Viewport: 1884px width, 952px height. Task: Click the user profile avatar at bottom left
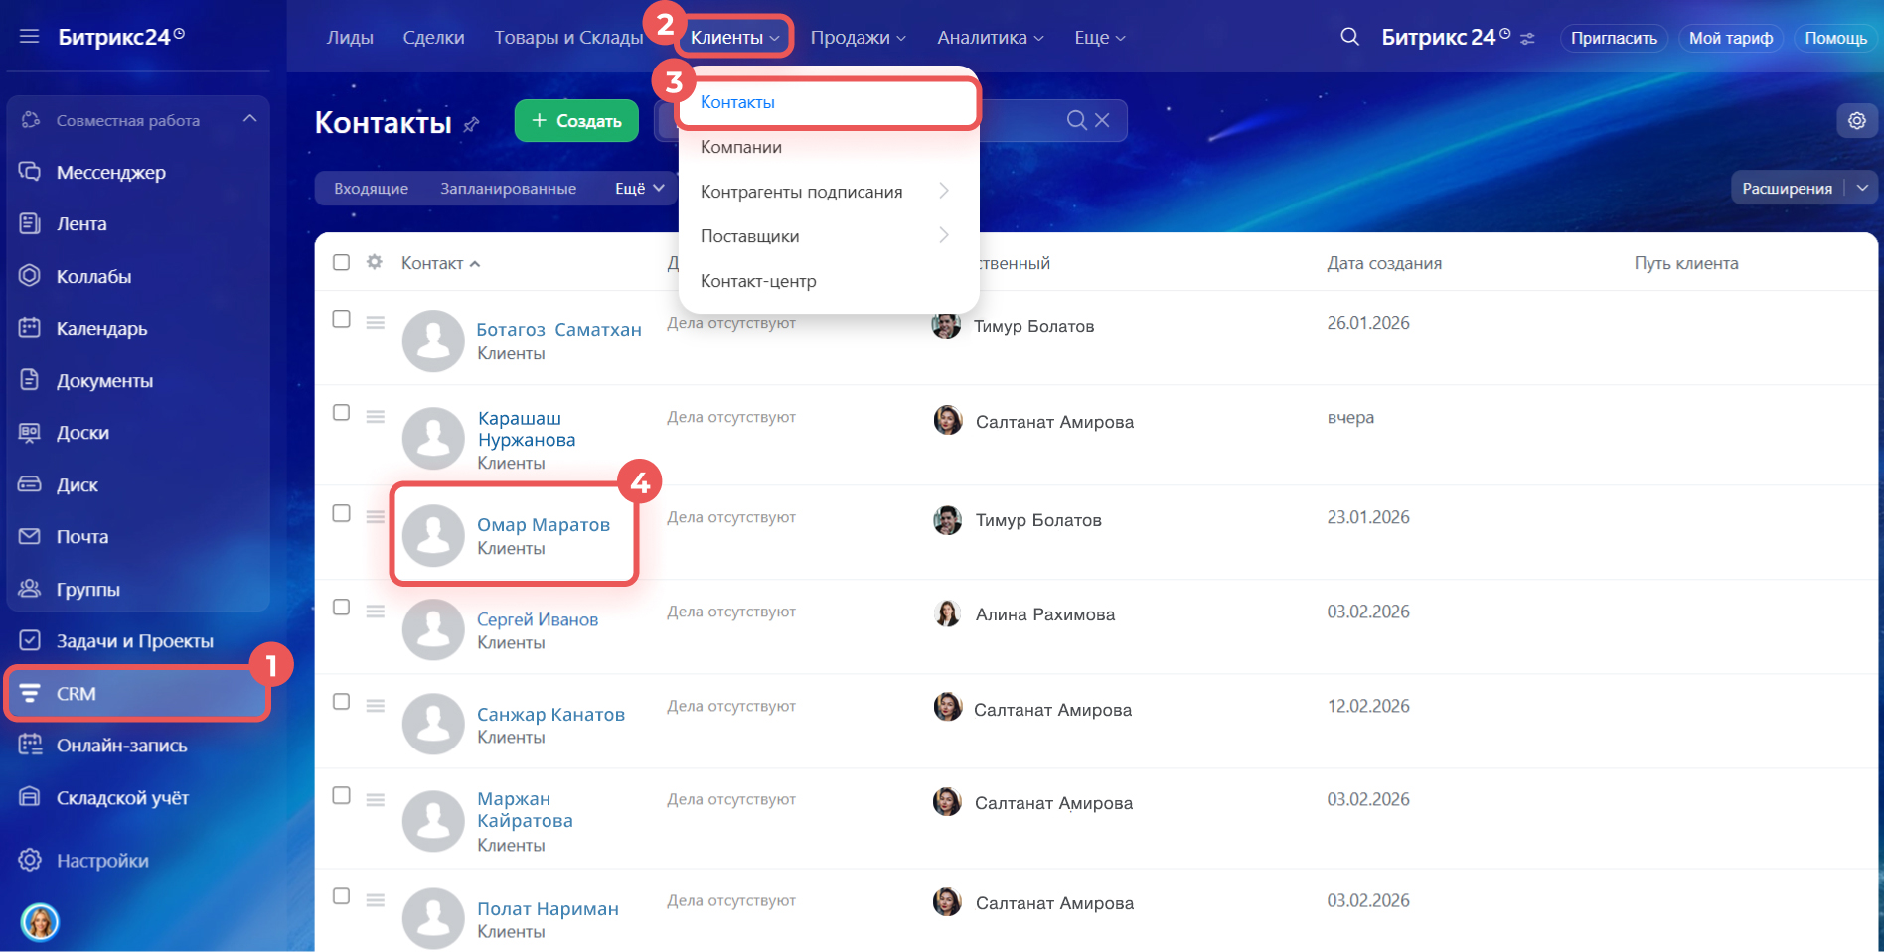(x=40, y=921)
